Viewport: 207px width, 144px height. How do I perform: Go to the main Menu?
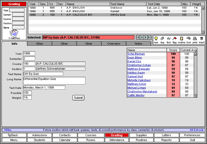[x=14, y=140]
